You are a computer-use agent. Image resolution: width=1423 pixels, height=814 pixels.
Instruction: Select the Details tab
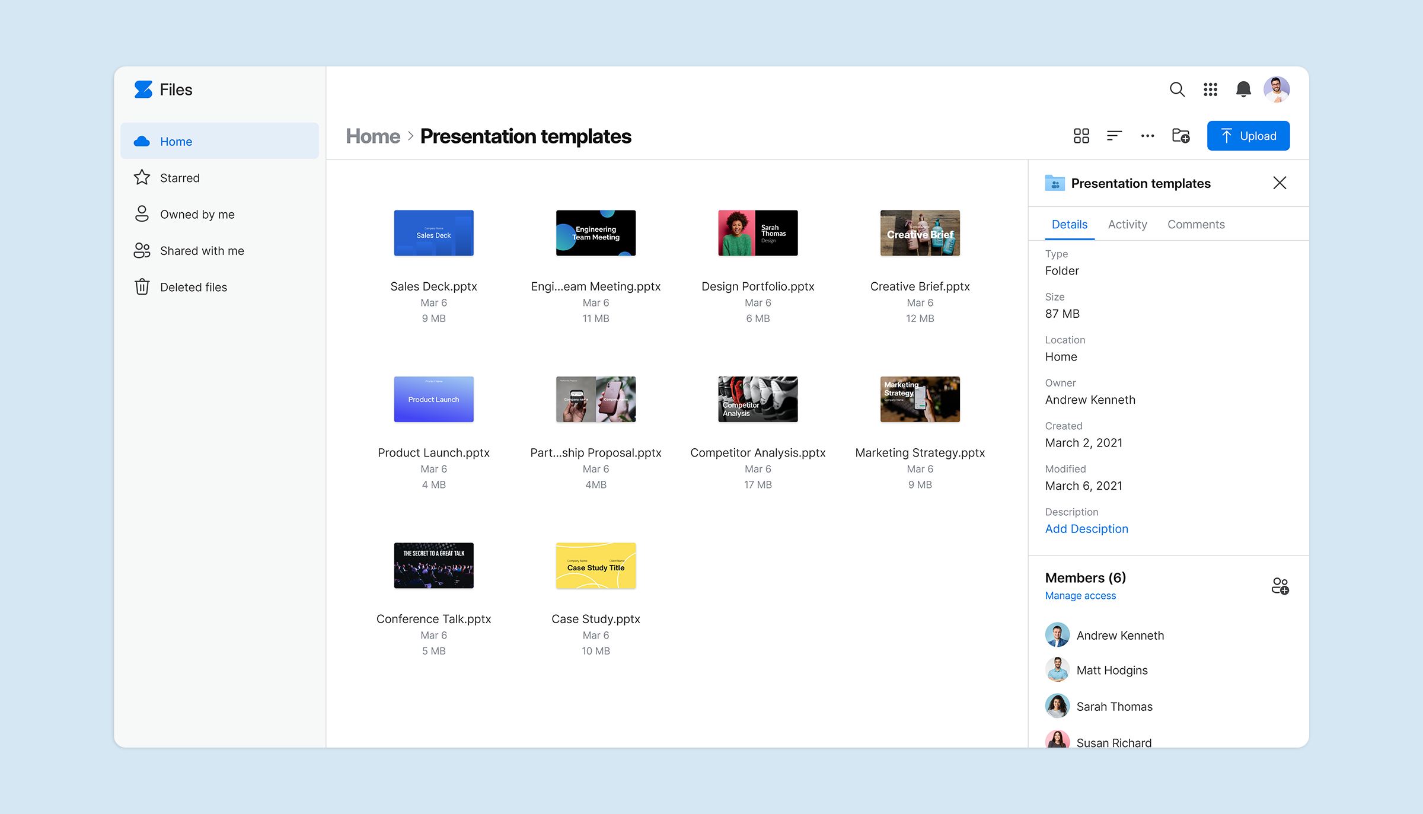pyautogui.click(x=1069, y=224)
